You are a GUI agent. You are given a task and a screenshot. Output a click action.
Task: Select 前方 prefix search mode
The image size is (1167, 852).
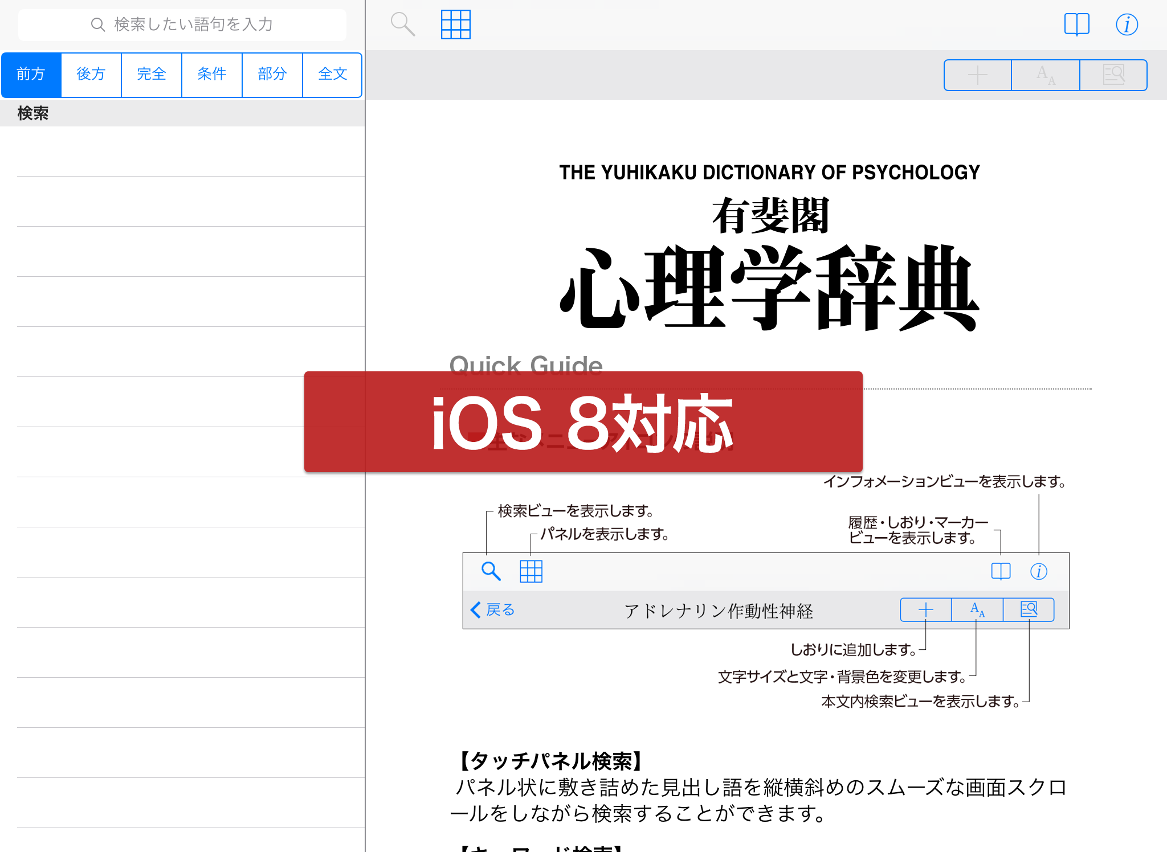[31, 75]
